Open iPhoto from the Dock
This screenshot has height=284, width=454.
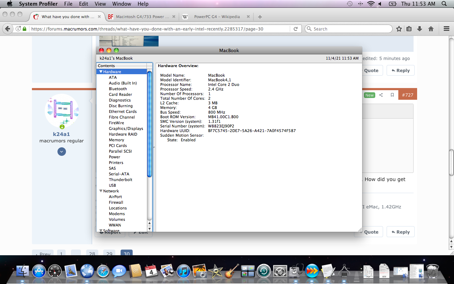click(x=200, y=271)
